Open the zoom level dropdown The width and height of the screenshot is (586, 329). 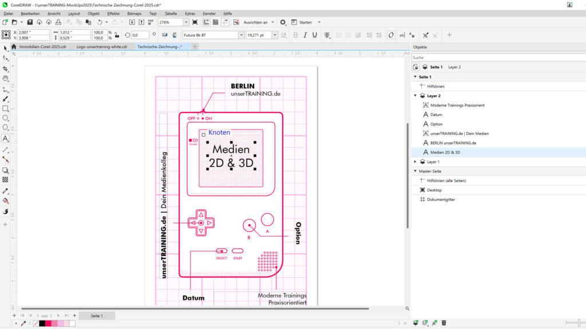point(186,22)
